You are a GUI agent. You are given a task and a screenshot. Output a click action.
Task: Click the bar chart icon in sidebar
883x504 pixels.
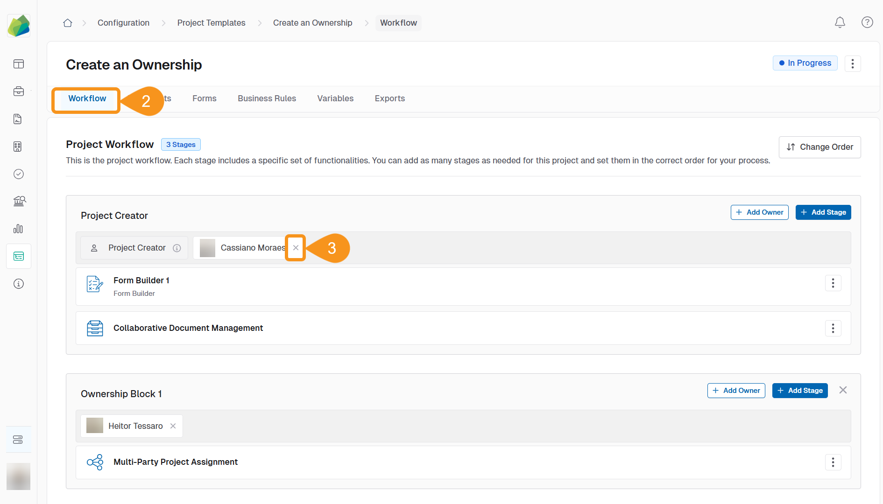pos(19,229)
